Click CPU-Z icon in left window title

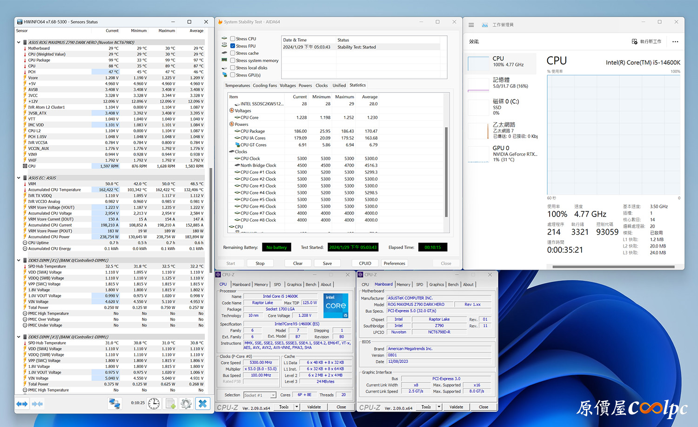tap(219, 275)
